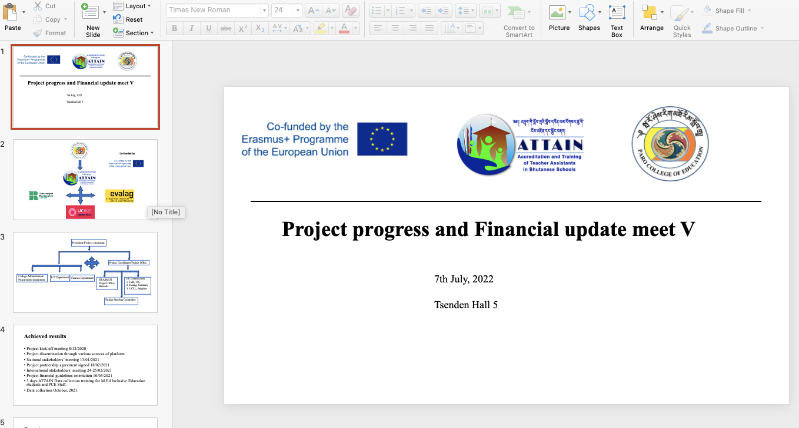This screenshot has height=428, width=799.
Task: Toggle Subscript formatting
Action: tap(260, 28)
